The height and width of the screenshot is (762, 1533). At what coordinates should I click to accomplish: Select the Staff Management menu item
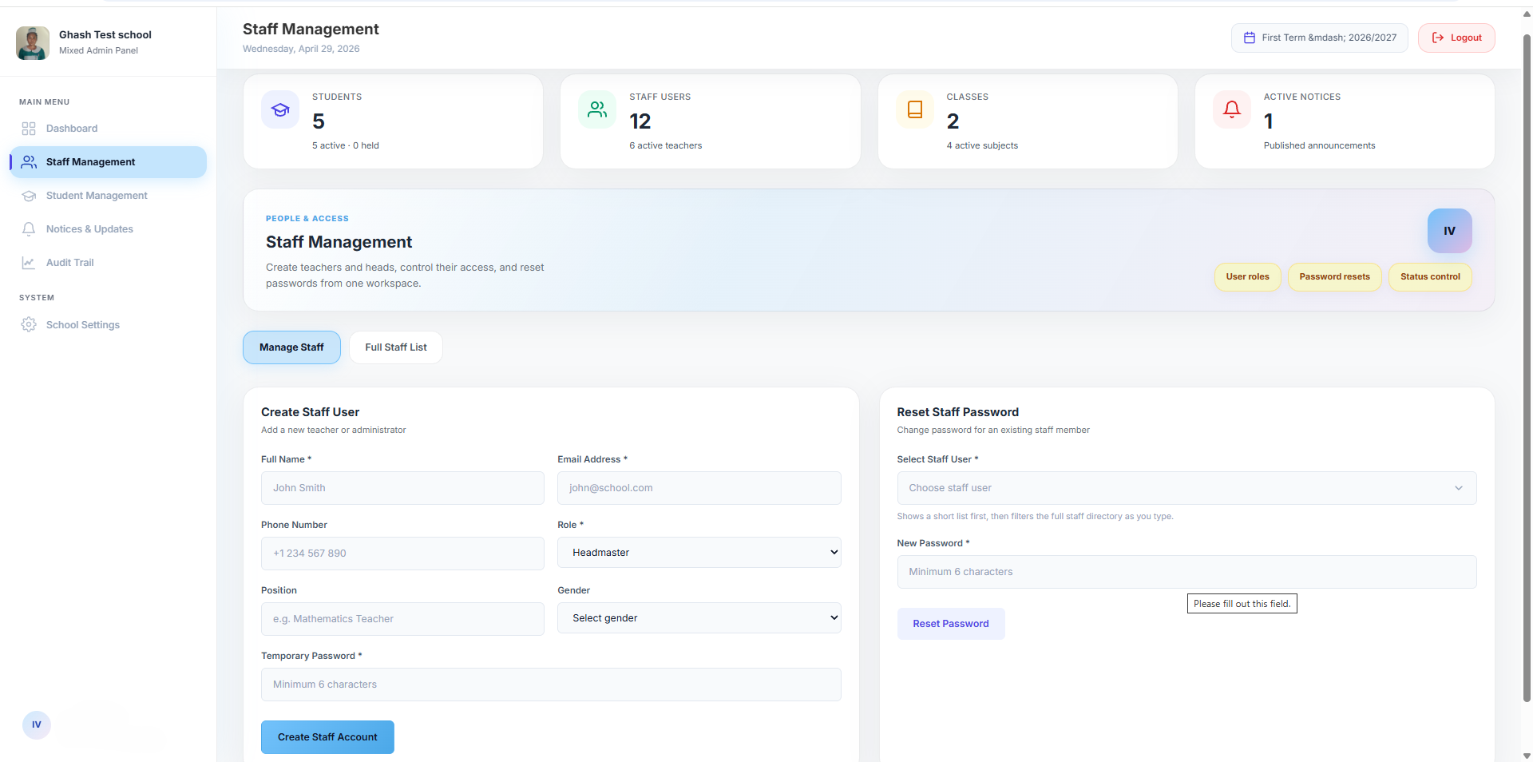point(108,162)
